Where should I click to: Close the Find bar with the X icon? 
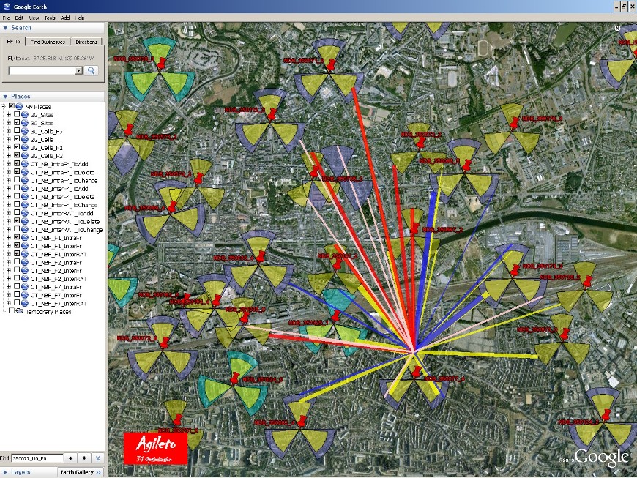[98, 458]
